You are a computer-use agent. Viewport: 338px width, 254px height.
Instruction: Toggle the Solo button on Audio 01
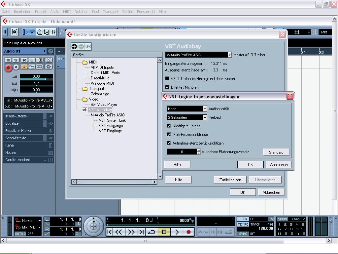(x=16, y=60)
